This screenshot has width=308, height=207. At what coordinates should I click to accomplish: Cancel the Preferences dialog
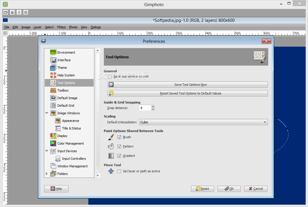(256, 189)
